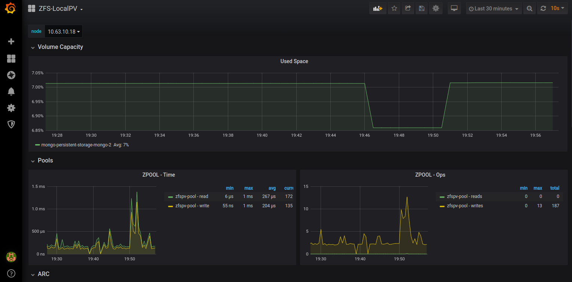Open the Used Space panel title menu

(x=294, y=61)
